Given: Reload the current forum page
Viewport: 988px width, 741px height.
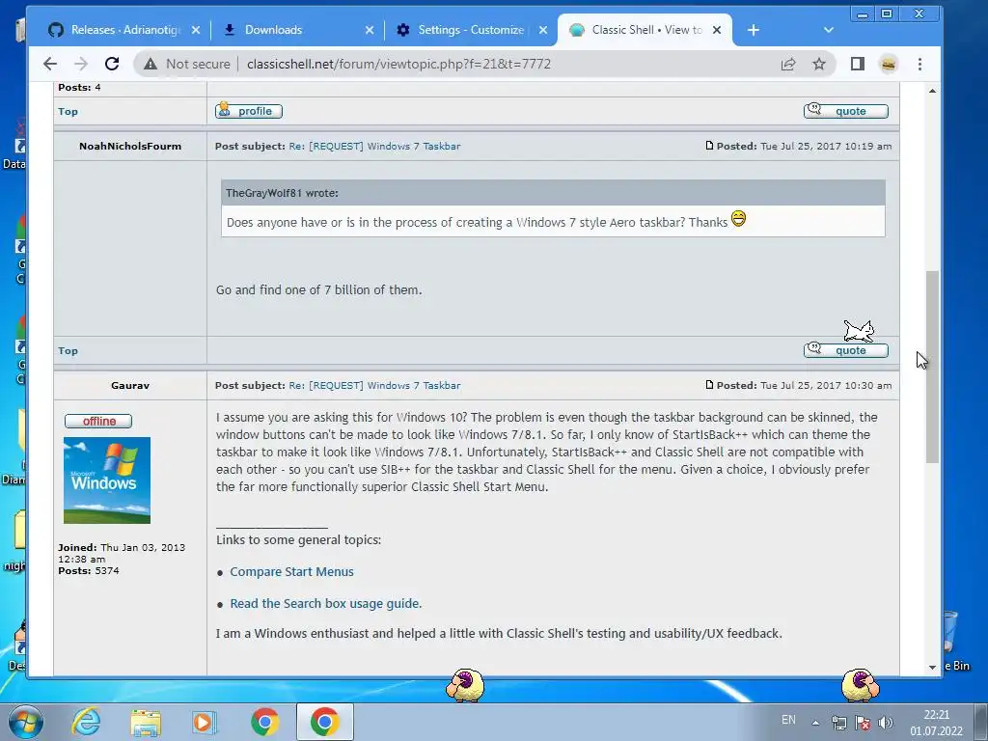Looking at the screenshot, I should click(x=112, y=64).
